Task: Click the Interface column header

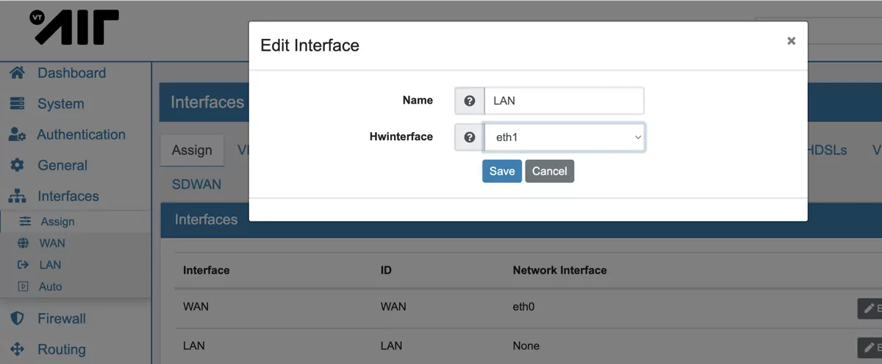Action: pyautogui.click(x=207, y=270)
